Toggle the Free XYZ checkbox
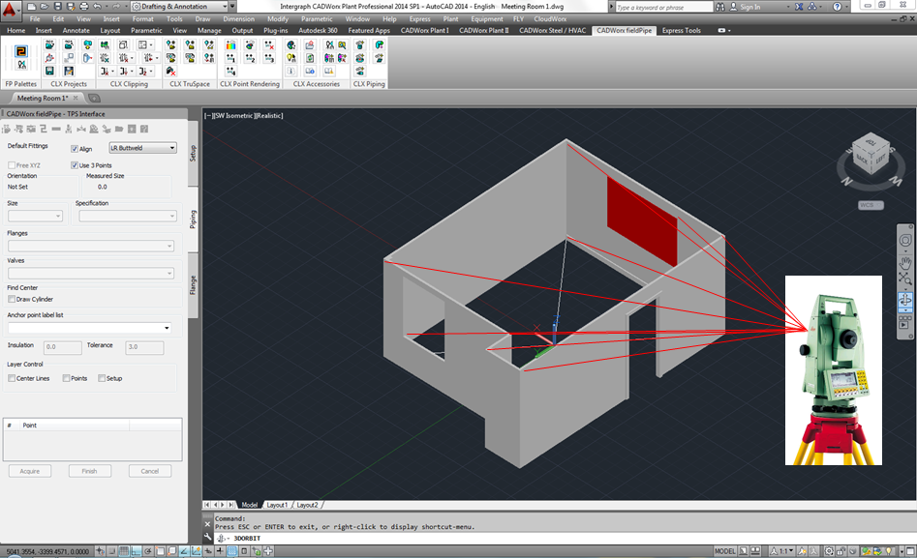This screenshot has height=558, width=917. coord(12,165)
